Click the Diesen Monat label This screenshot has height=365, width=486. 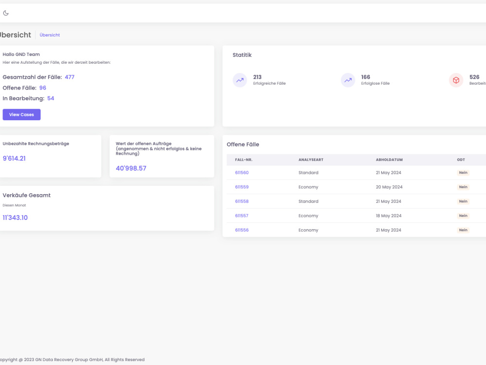(14, 205)
